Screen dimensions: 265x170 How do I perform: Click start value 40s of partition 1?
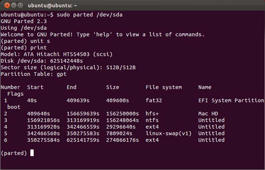pyautogui.click(x=32, y=100)
